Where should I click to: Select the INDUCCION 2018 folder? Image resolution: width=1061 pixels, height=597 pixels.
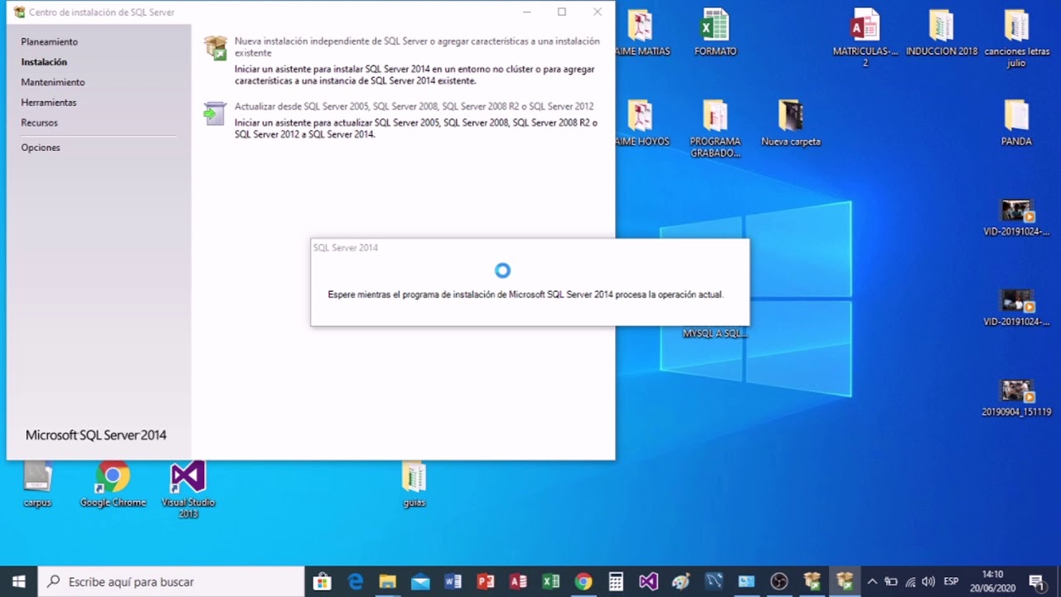click(x=942, y=33)
